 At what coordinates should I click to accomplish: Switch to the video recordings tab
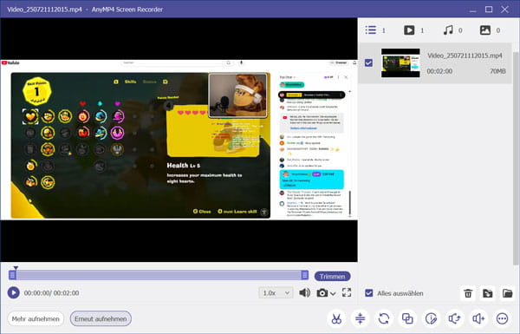409,30
